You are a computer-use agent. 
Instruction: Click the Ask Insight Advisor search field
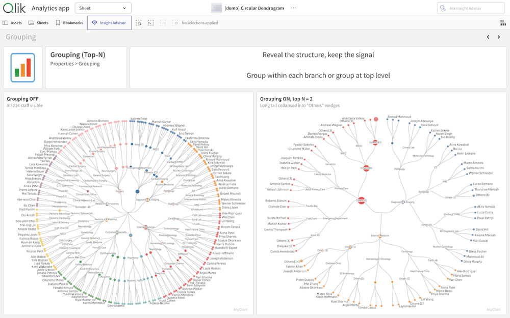[471, 8]
